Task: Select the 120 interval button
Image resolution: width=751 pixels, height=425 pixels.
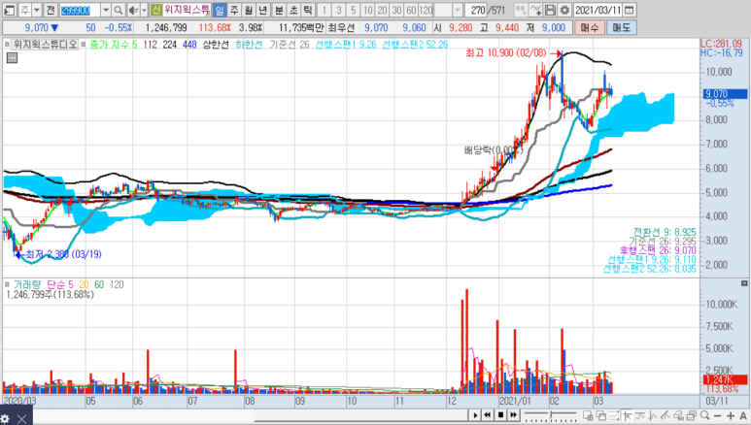Action: tap(426, 10)
